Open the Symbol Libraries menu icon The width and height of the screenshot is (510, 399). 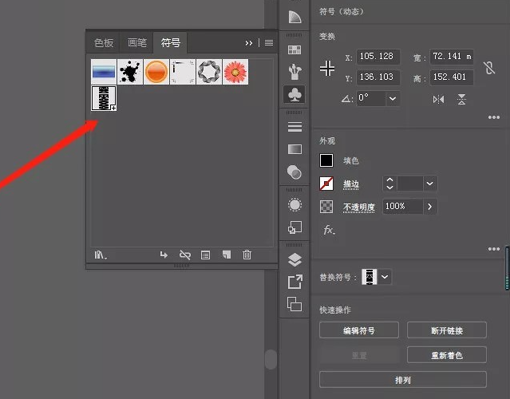[101, 255]
